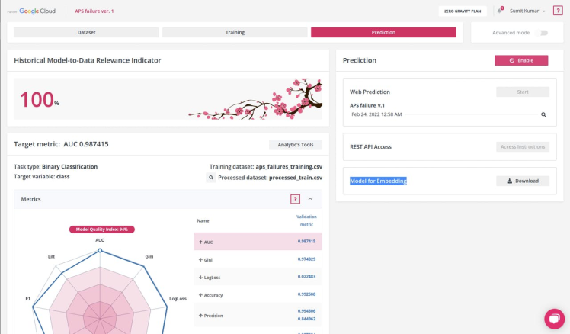Image resolution: width=570 pixels, height=334 pixels.
Task: Click the Validation metric column header
Action: click(306, 220)
